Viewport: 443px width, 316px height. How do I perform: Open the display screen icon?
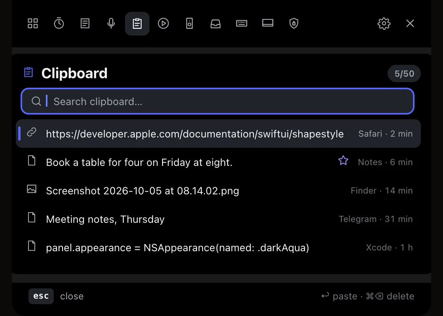267,23
